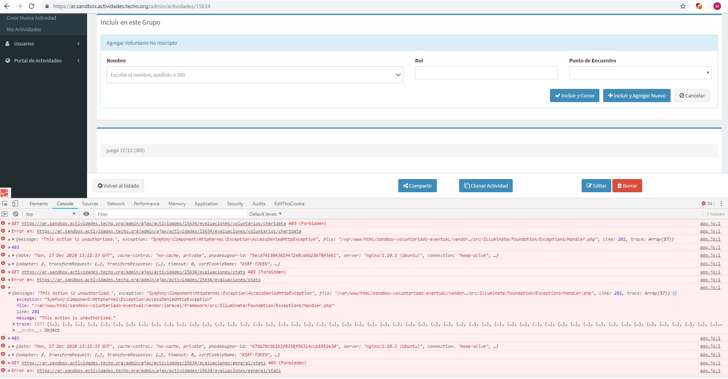Viewport: 728px width, 379px height.
Task: Open the voluntarios/chartdata GET request link
Action: 154,223
